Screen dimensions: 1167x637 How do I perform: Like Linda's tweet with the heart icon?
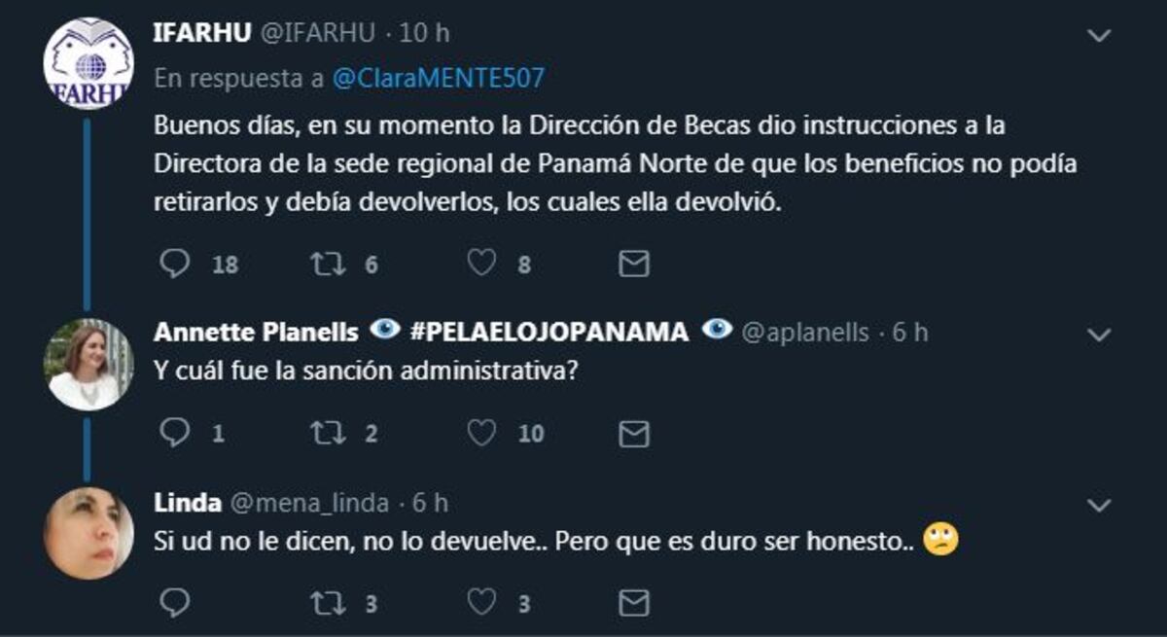coord(482,601)
